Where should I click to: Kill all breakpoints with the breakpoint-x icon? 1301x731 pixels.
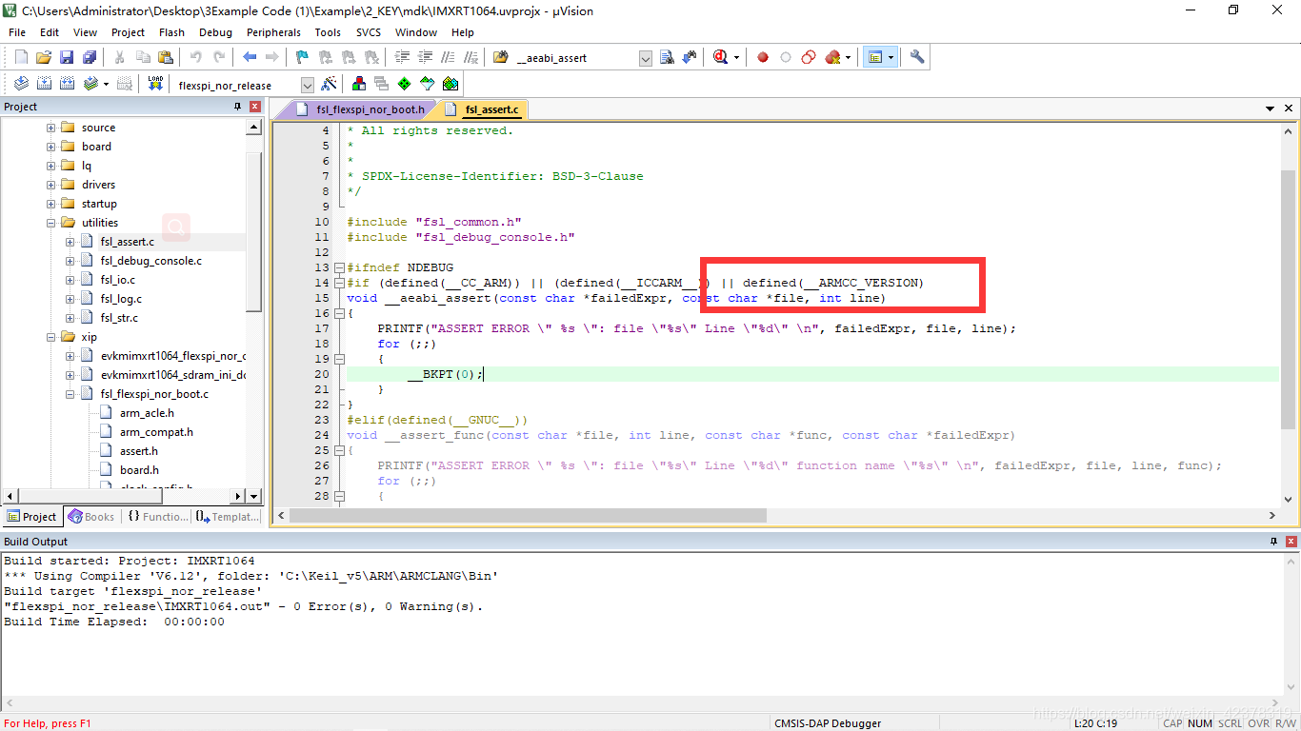point(831,56)
